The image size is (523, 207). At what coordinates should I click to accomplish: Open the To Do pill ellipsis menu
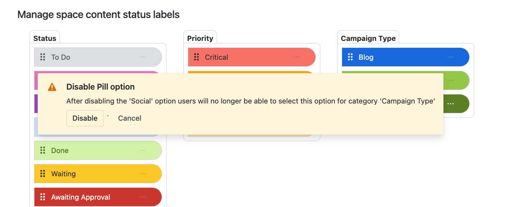pos(143,57)
